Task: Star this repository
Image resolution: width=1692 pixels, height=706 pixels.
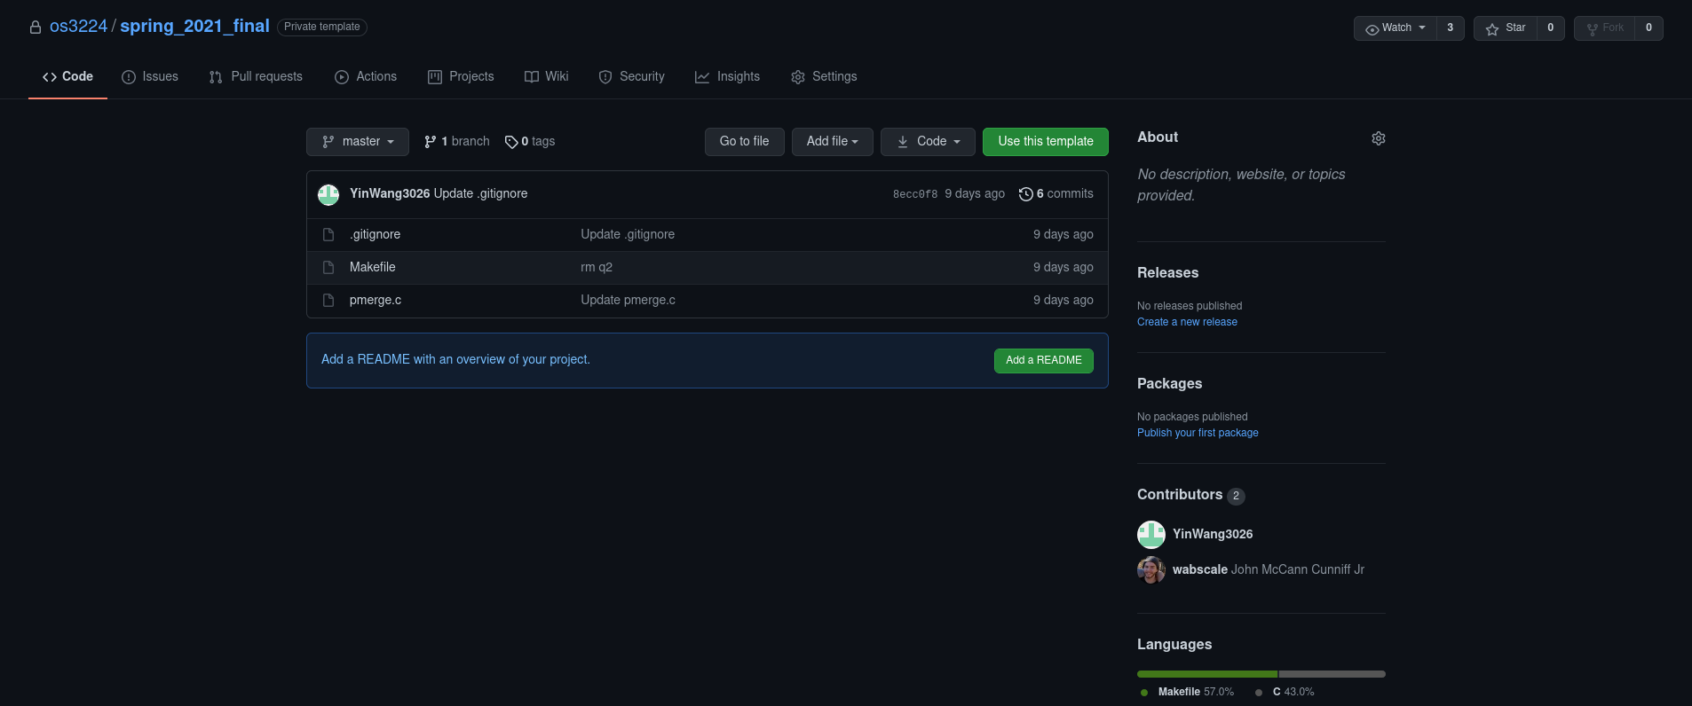Action: (x=1506, y=28)
